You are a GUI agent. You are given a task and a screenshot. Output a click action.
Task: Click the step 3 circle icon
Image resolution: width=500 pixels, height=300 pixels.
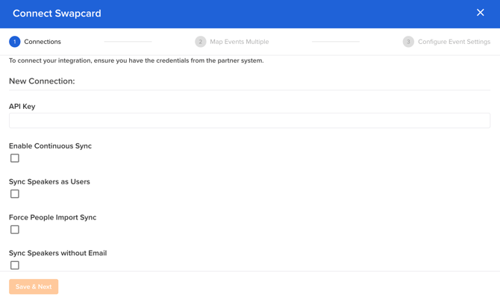[x=408, y=42]
